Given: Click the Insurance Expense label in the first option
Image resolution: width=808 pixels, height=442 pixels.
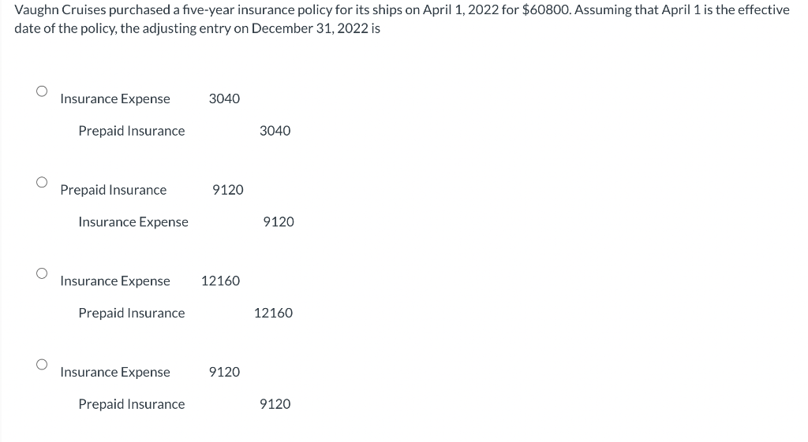Looking at the screenshot, I should point(115,98).
